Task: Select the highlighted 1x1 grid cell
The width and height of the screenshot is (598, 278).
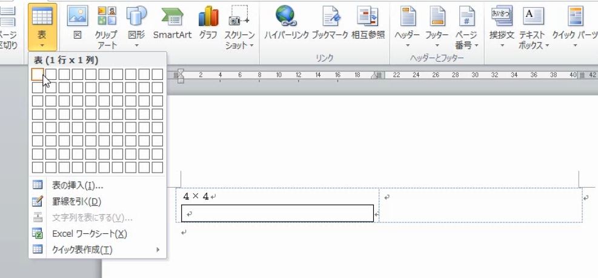Action: coord(38,74)
